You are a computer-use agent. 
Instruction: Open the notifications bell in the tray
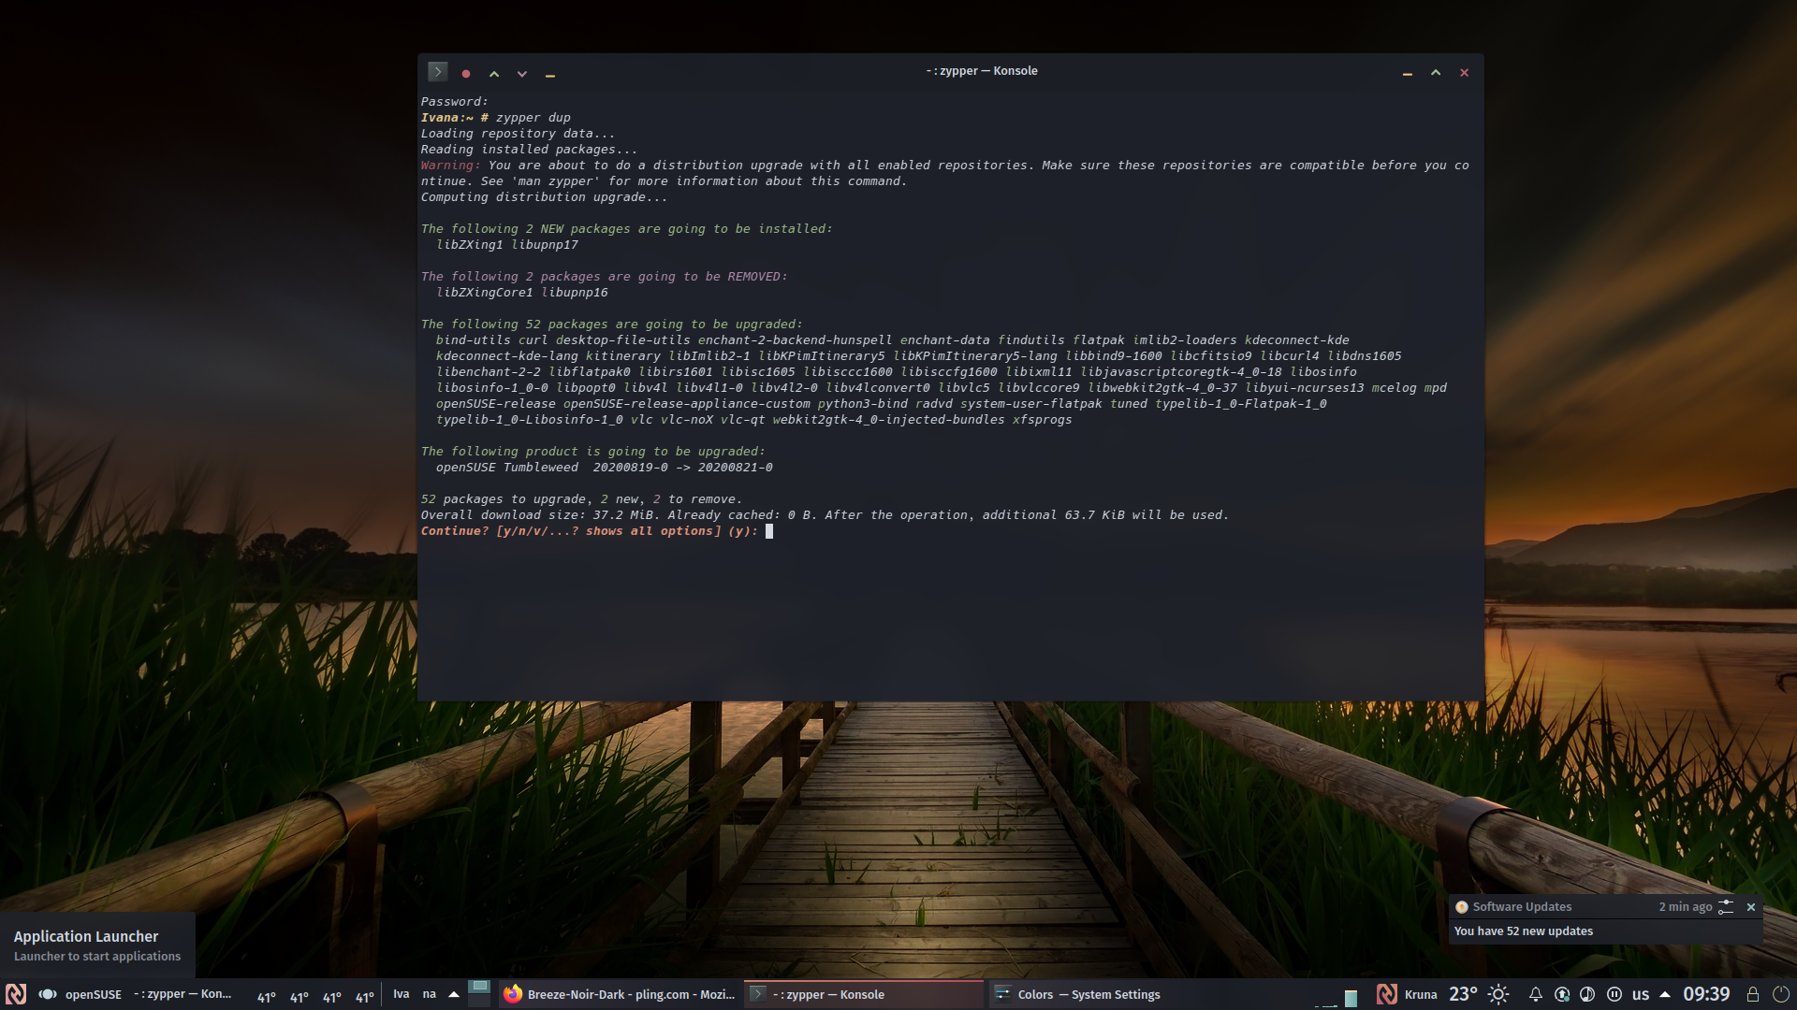1536,994
